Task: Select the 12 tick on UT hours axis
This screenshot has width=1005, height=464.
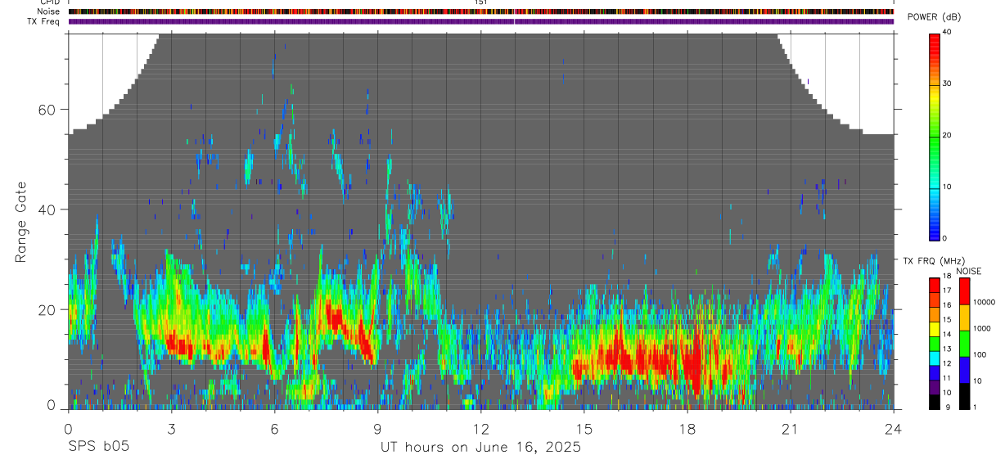Action: [481, 430]
